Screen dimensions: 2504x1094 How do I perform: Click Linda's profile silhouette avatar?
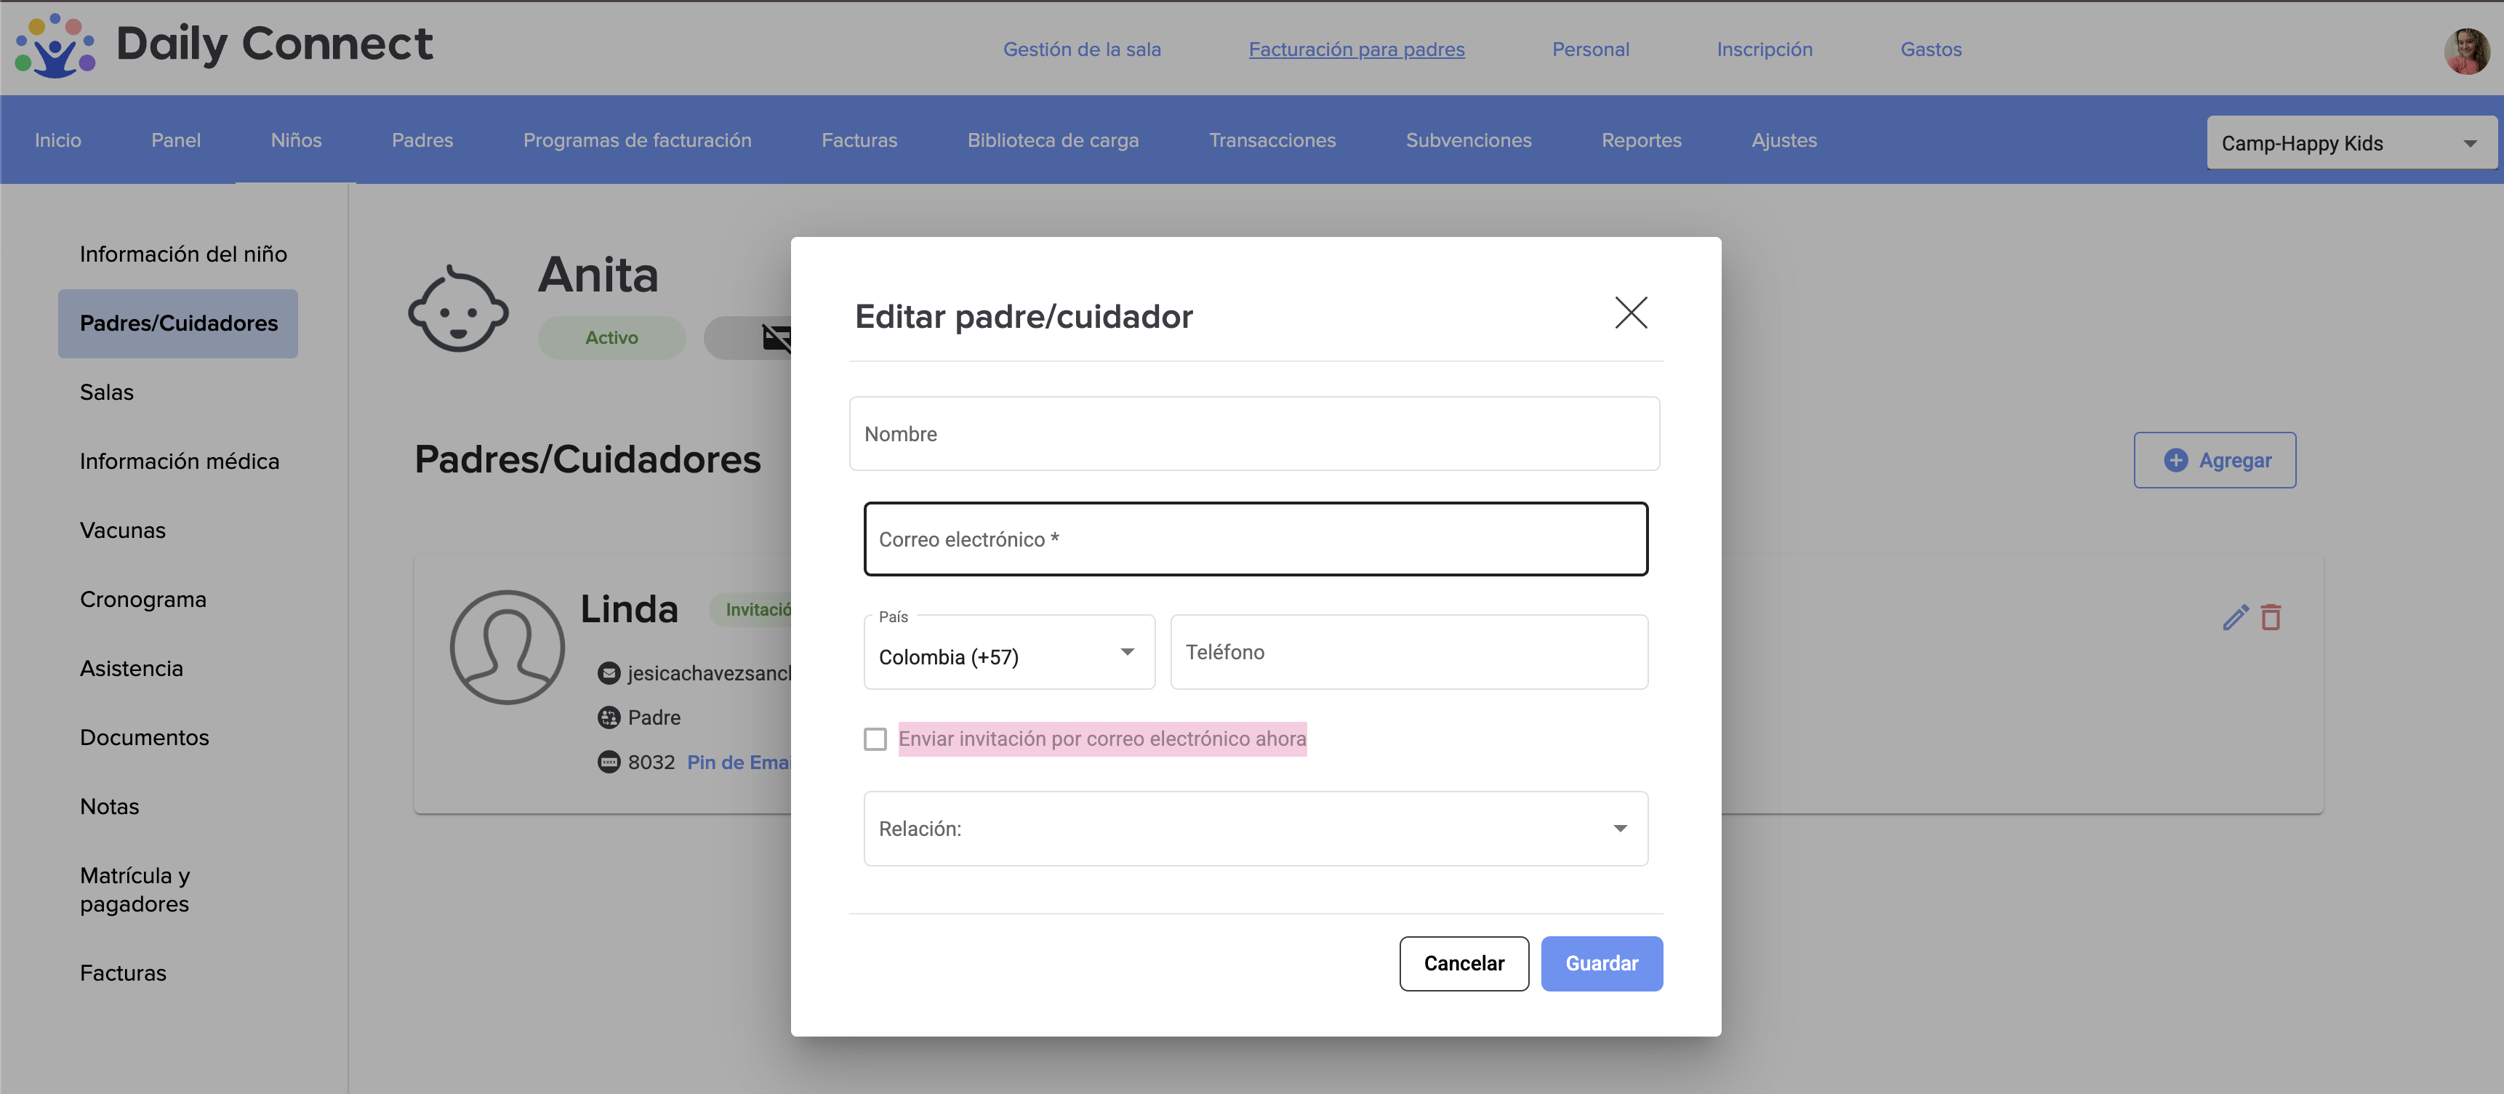coord(507,647)
